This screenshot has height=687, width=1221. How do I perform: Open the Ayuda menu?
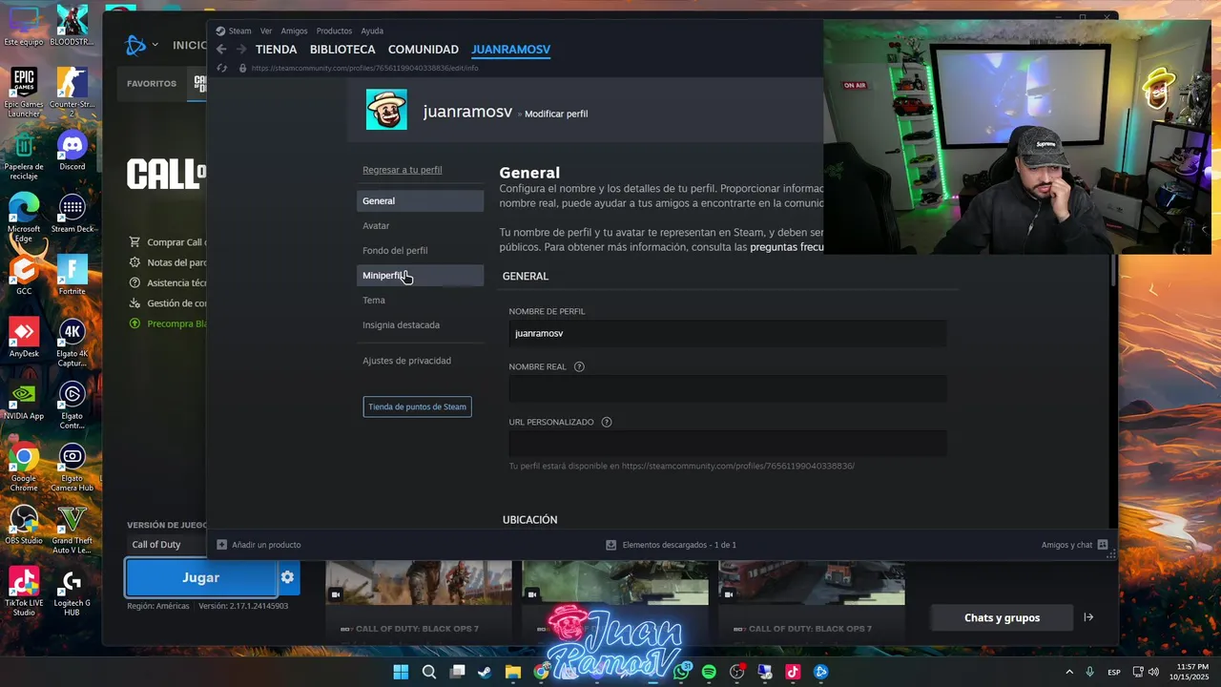(372, 31)
